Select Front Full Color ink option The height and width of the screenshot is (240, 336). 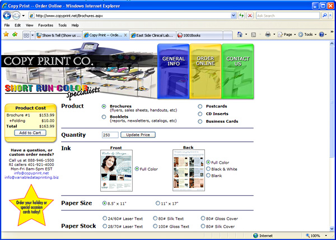coord(137,169)
